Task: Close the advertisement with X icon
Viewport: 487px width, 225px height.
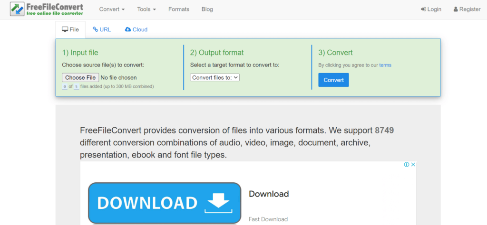Action: point(413,165)
